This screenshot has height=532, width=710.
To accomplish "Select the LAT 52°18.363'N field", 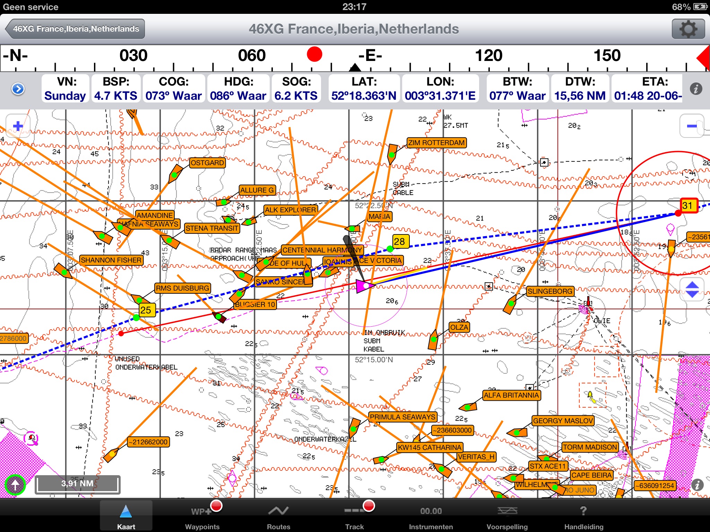I will (364, 89).
